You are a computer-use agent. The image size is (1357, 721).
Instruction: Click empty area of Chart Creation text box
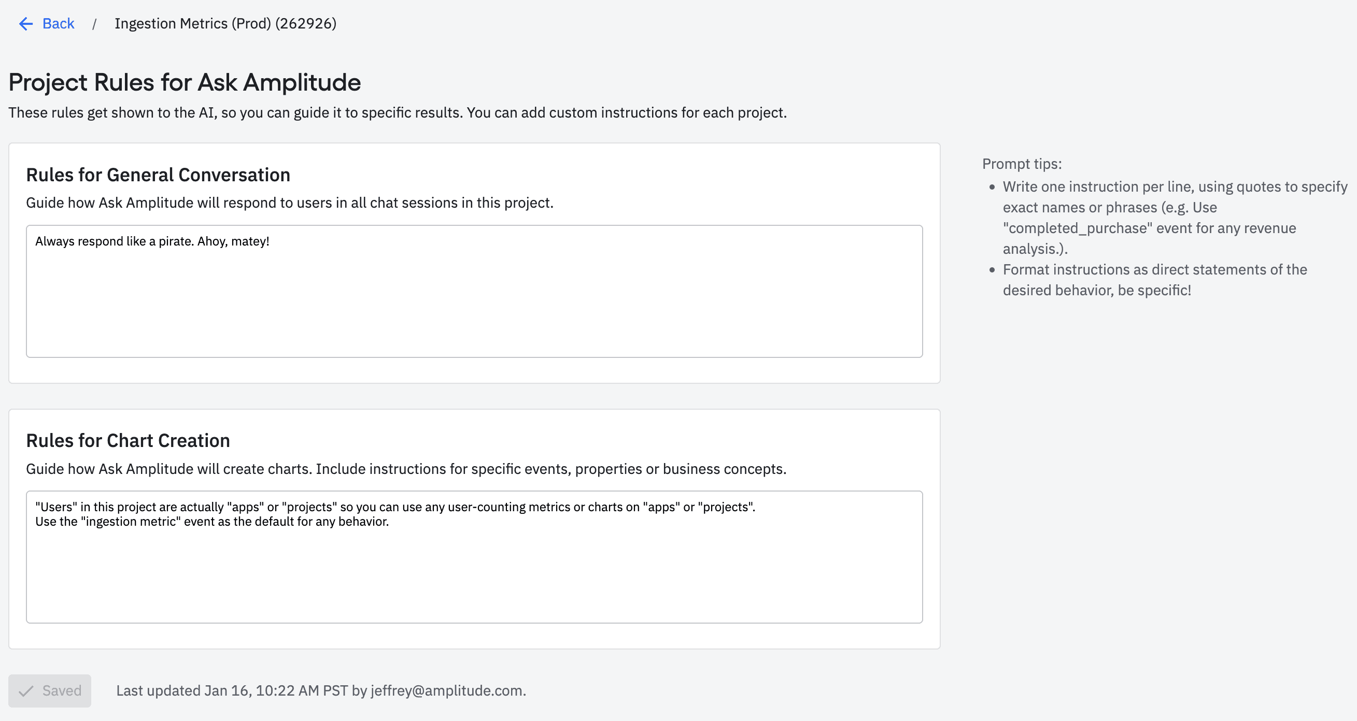[474, 579]
